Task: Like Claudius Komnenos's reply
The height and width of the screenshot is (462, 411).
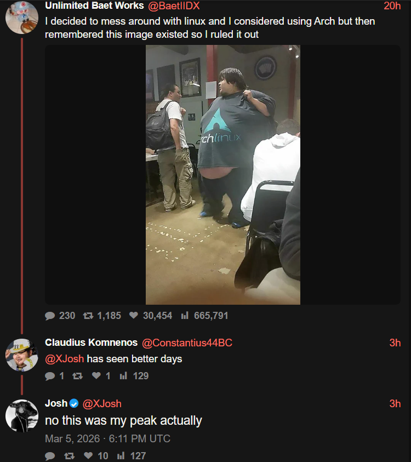Action: (x=96, y=376)
